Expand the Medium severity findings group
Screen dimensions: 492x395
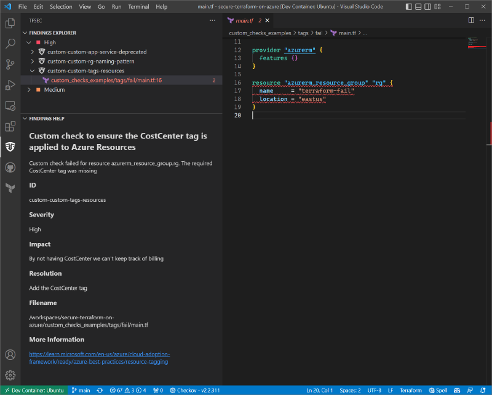click(x=29, y=90)
